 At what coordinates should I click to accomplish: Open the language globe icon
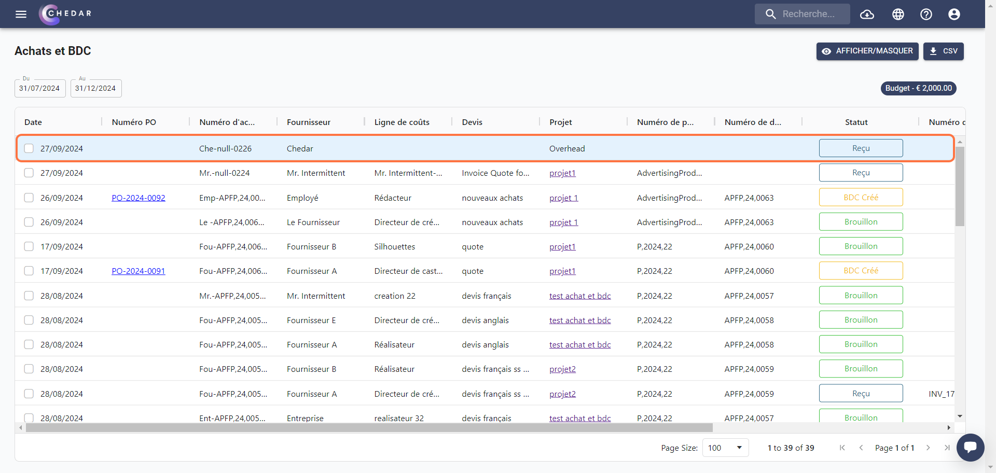click(898, 14)
